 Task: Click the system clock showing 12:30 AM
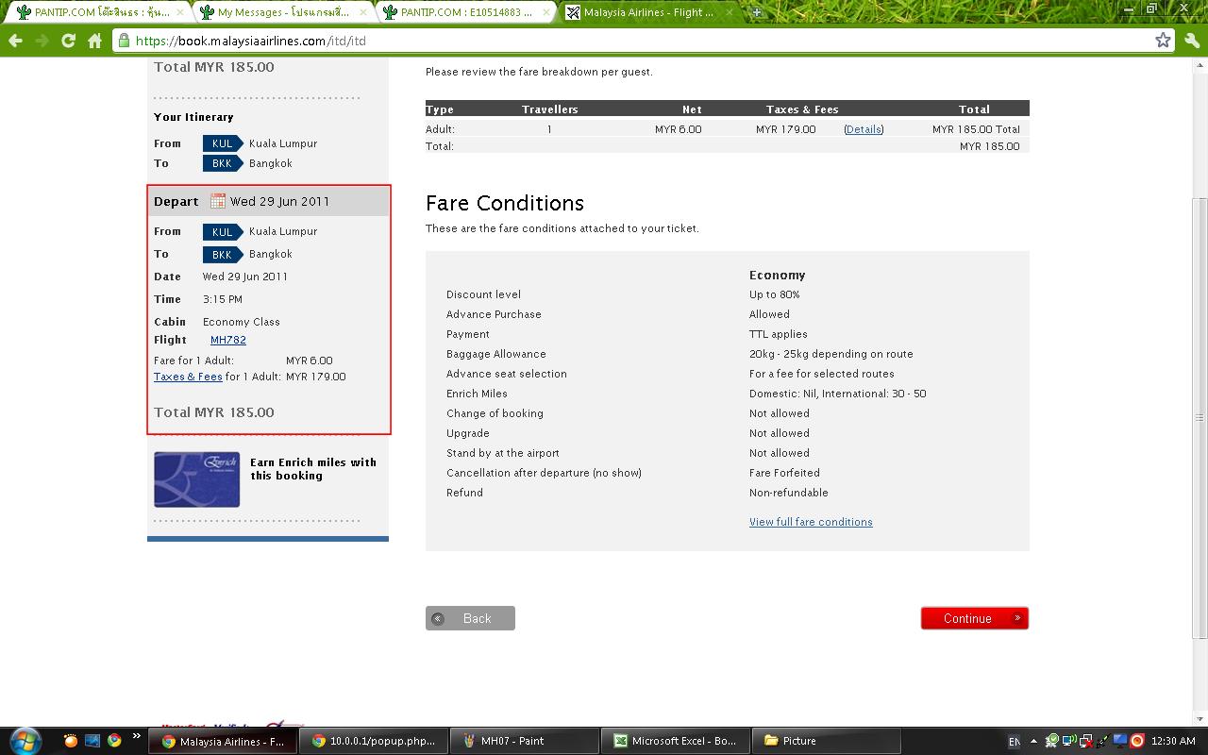[x=1173, y=742]
